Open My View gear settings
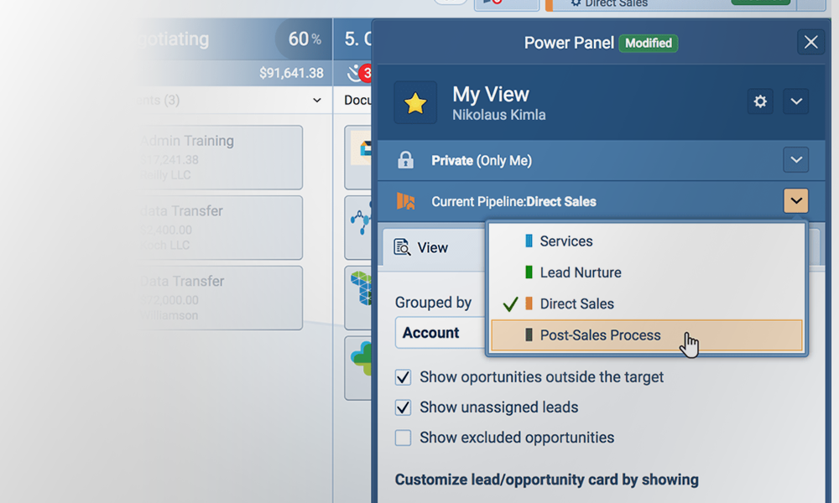Screen dimensions: 839x503 pyautogui.click(x=760, y=101)
